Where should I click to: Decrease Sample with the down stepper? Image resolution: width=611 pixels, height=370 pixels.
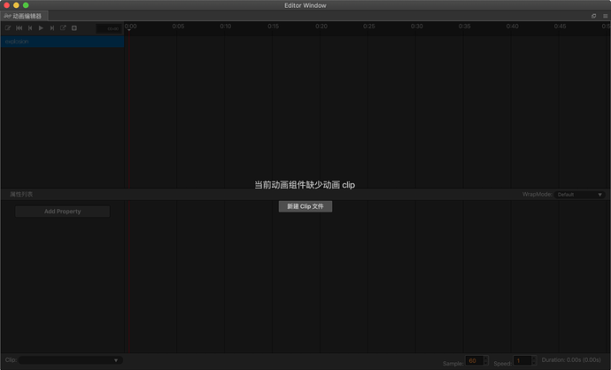point(485,363)
